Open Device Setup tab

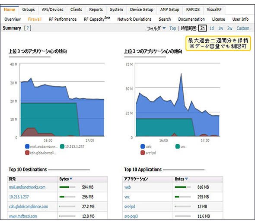pyautogui.click(x=141, y=9)
